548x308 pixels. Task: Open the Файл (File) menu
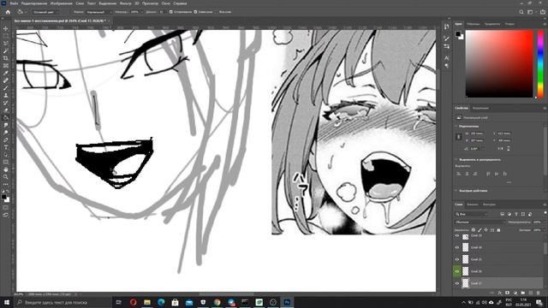14,3
